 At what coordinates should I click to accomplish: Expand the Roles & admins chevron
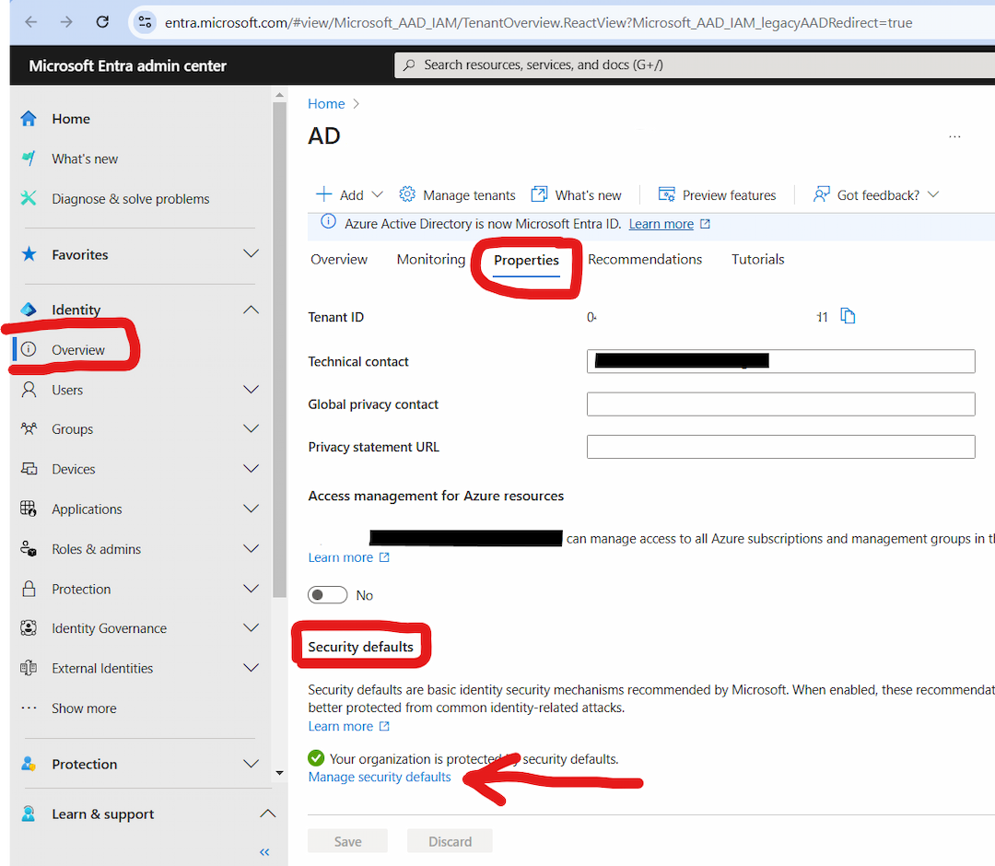coord(252,549)
